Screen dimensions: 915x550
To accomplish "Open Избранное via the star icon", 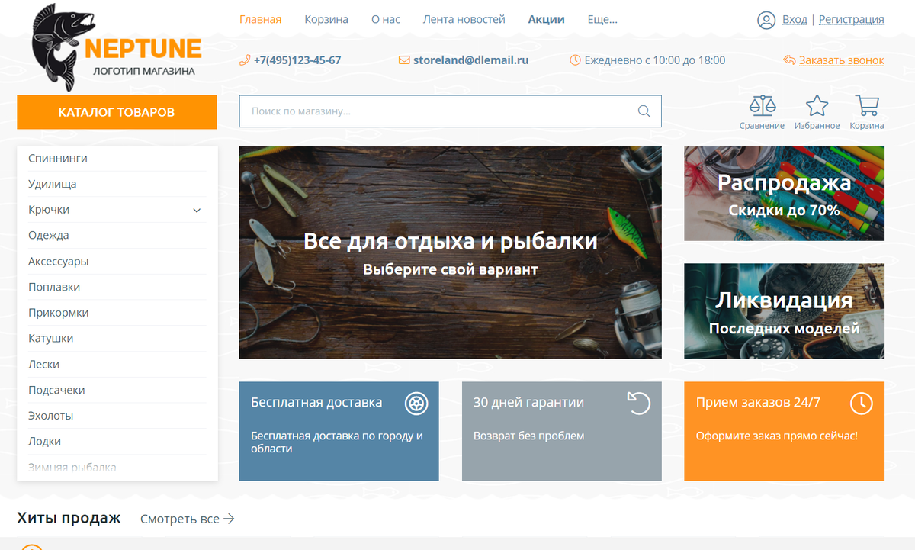I will [x=817, y=107].
